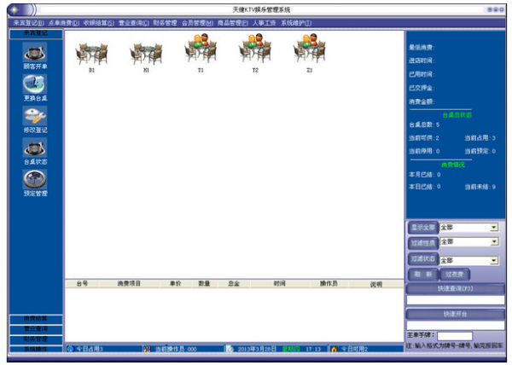
Task: Expand the 系统操作 sidebar section
Action: coord(36,349)
